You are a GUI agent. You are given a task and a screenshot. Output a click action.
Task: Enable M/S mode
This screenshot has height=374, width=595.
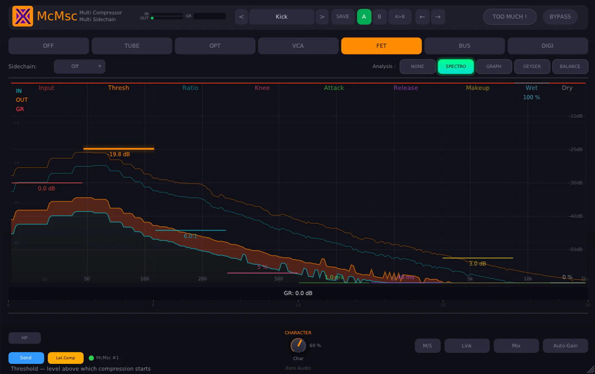coord(428,346)
